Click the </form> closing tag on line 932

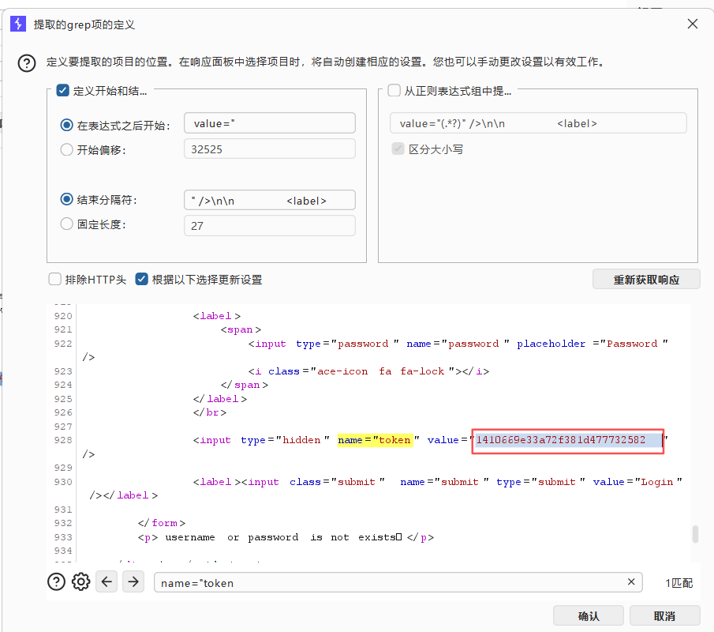coord(162,523)
